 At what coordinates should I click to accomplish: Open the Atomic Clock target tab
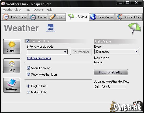coord(129,17)
